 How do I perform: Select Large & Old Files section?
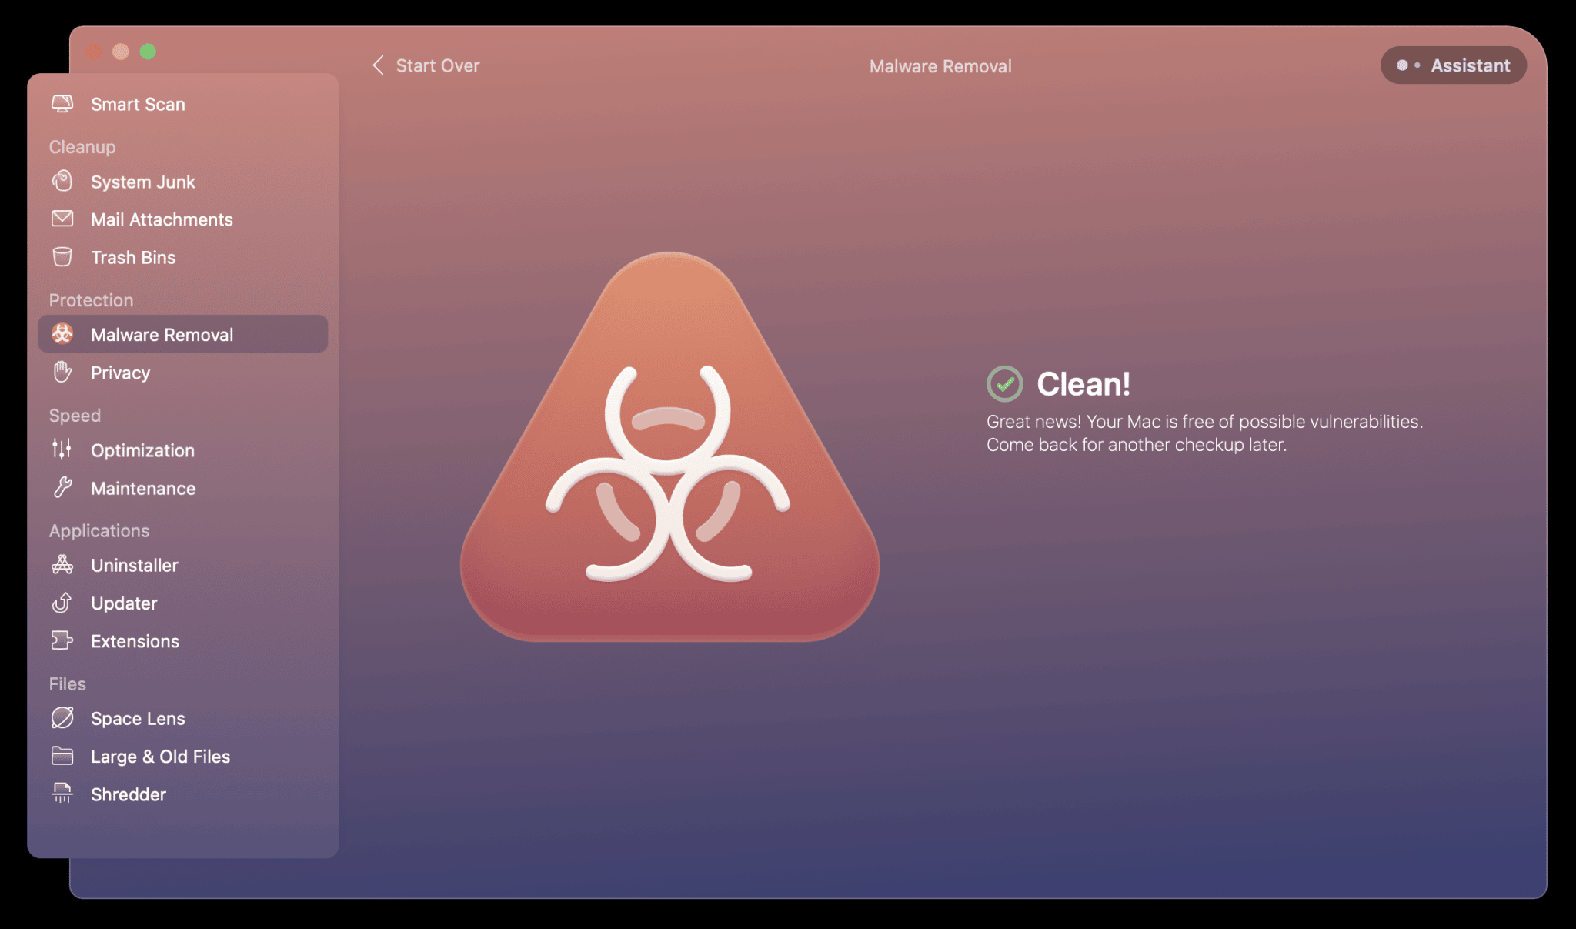coord(159,755)
